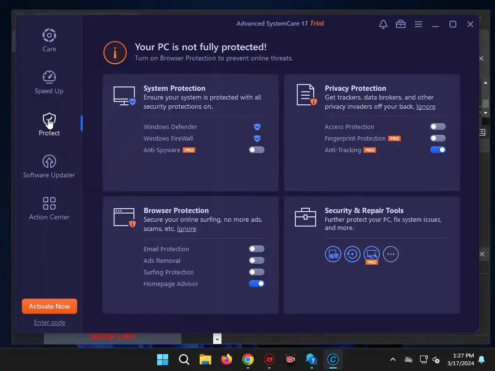Click the Trial label in title bar
The image size is (495, 371).
click(317, 23)
